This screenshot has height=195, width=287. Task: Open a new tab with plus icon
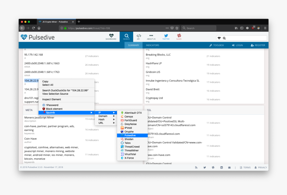[x=79, y=22]
